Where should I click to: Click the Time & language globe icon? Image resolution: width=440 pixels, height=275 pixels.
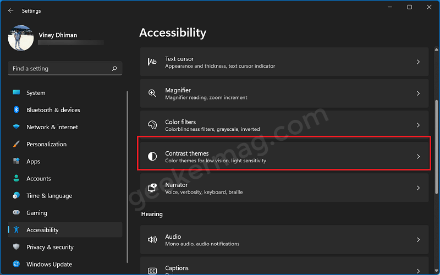coord(16,196)
